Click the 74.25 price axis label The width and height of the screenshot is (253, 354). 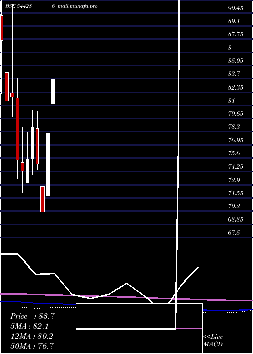click(236, 167)
